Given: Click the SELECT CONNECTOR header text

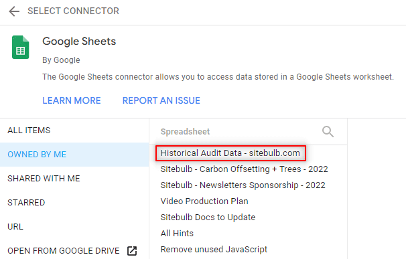Looking at the screenshot, I should [x=73, y=11].
